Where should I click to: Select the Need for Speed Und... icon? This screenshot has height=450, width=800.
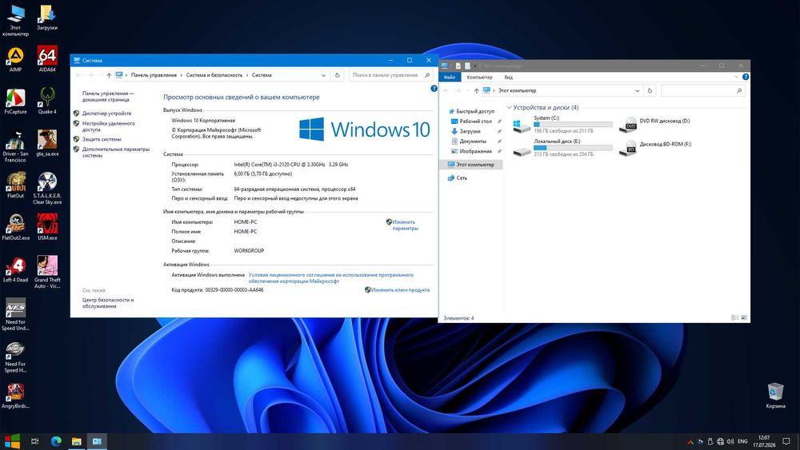pos(15,314)
